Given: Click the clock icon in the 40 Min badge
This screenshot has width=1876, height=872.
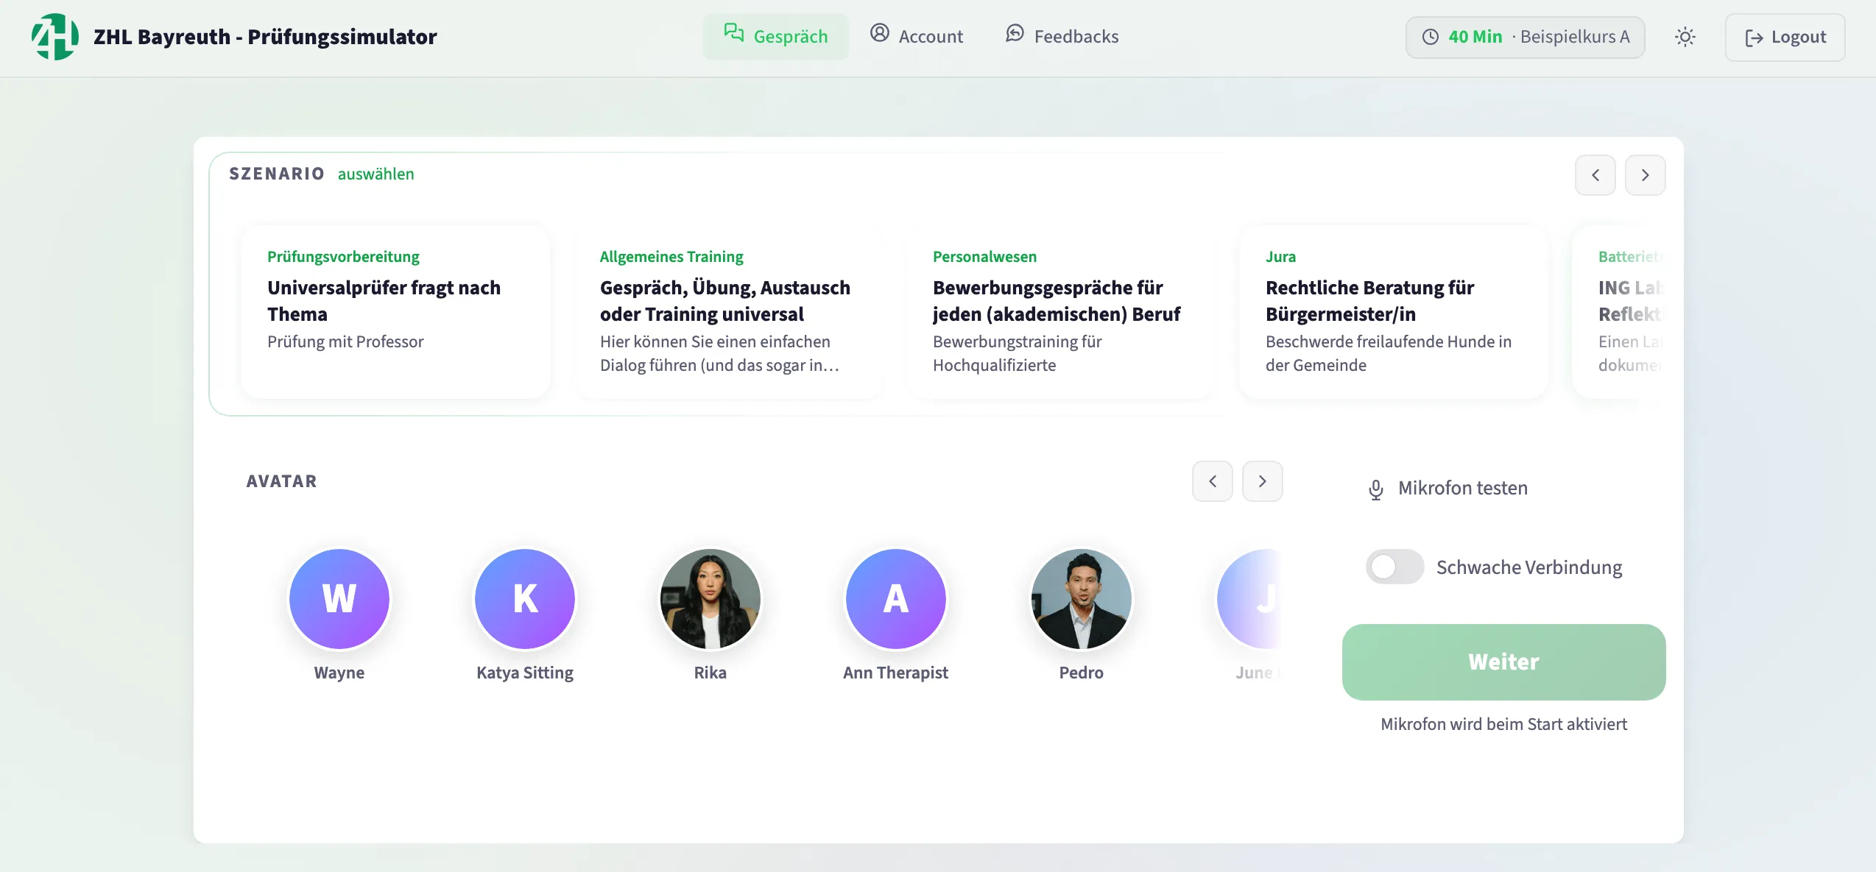Looking at the screenshot, I should [x=1430, y=37].
